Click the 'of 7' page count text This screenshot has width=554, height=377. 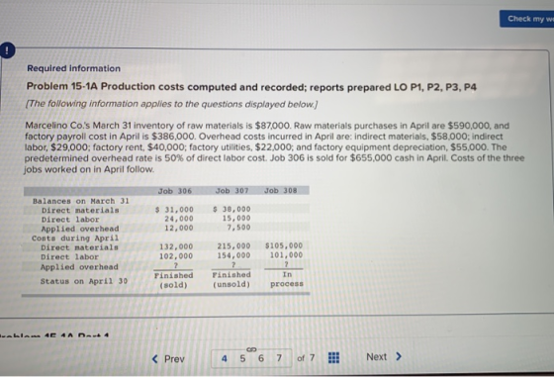(306, 358)
